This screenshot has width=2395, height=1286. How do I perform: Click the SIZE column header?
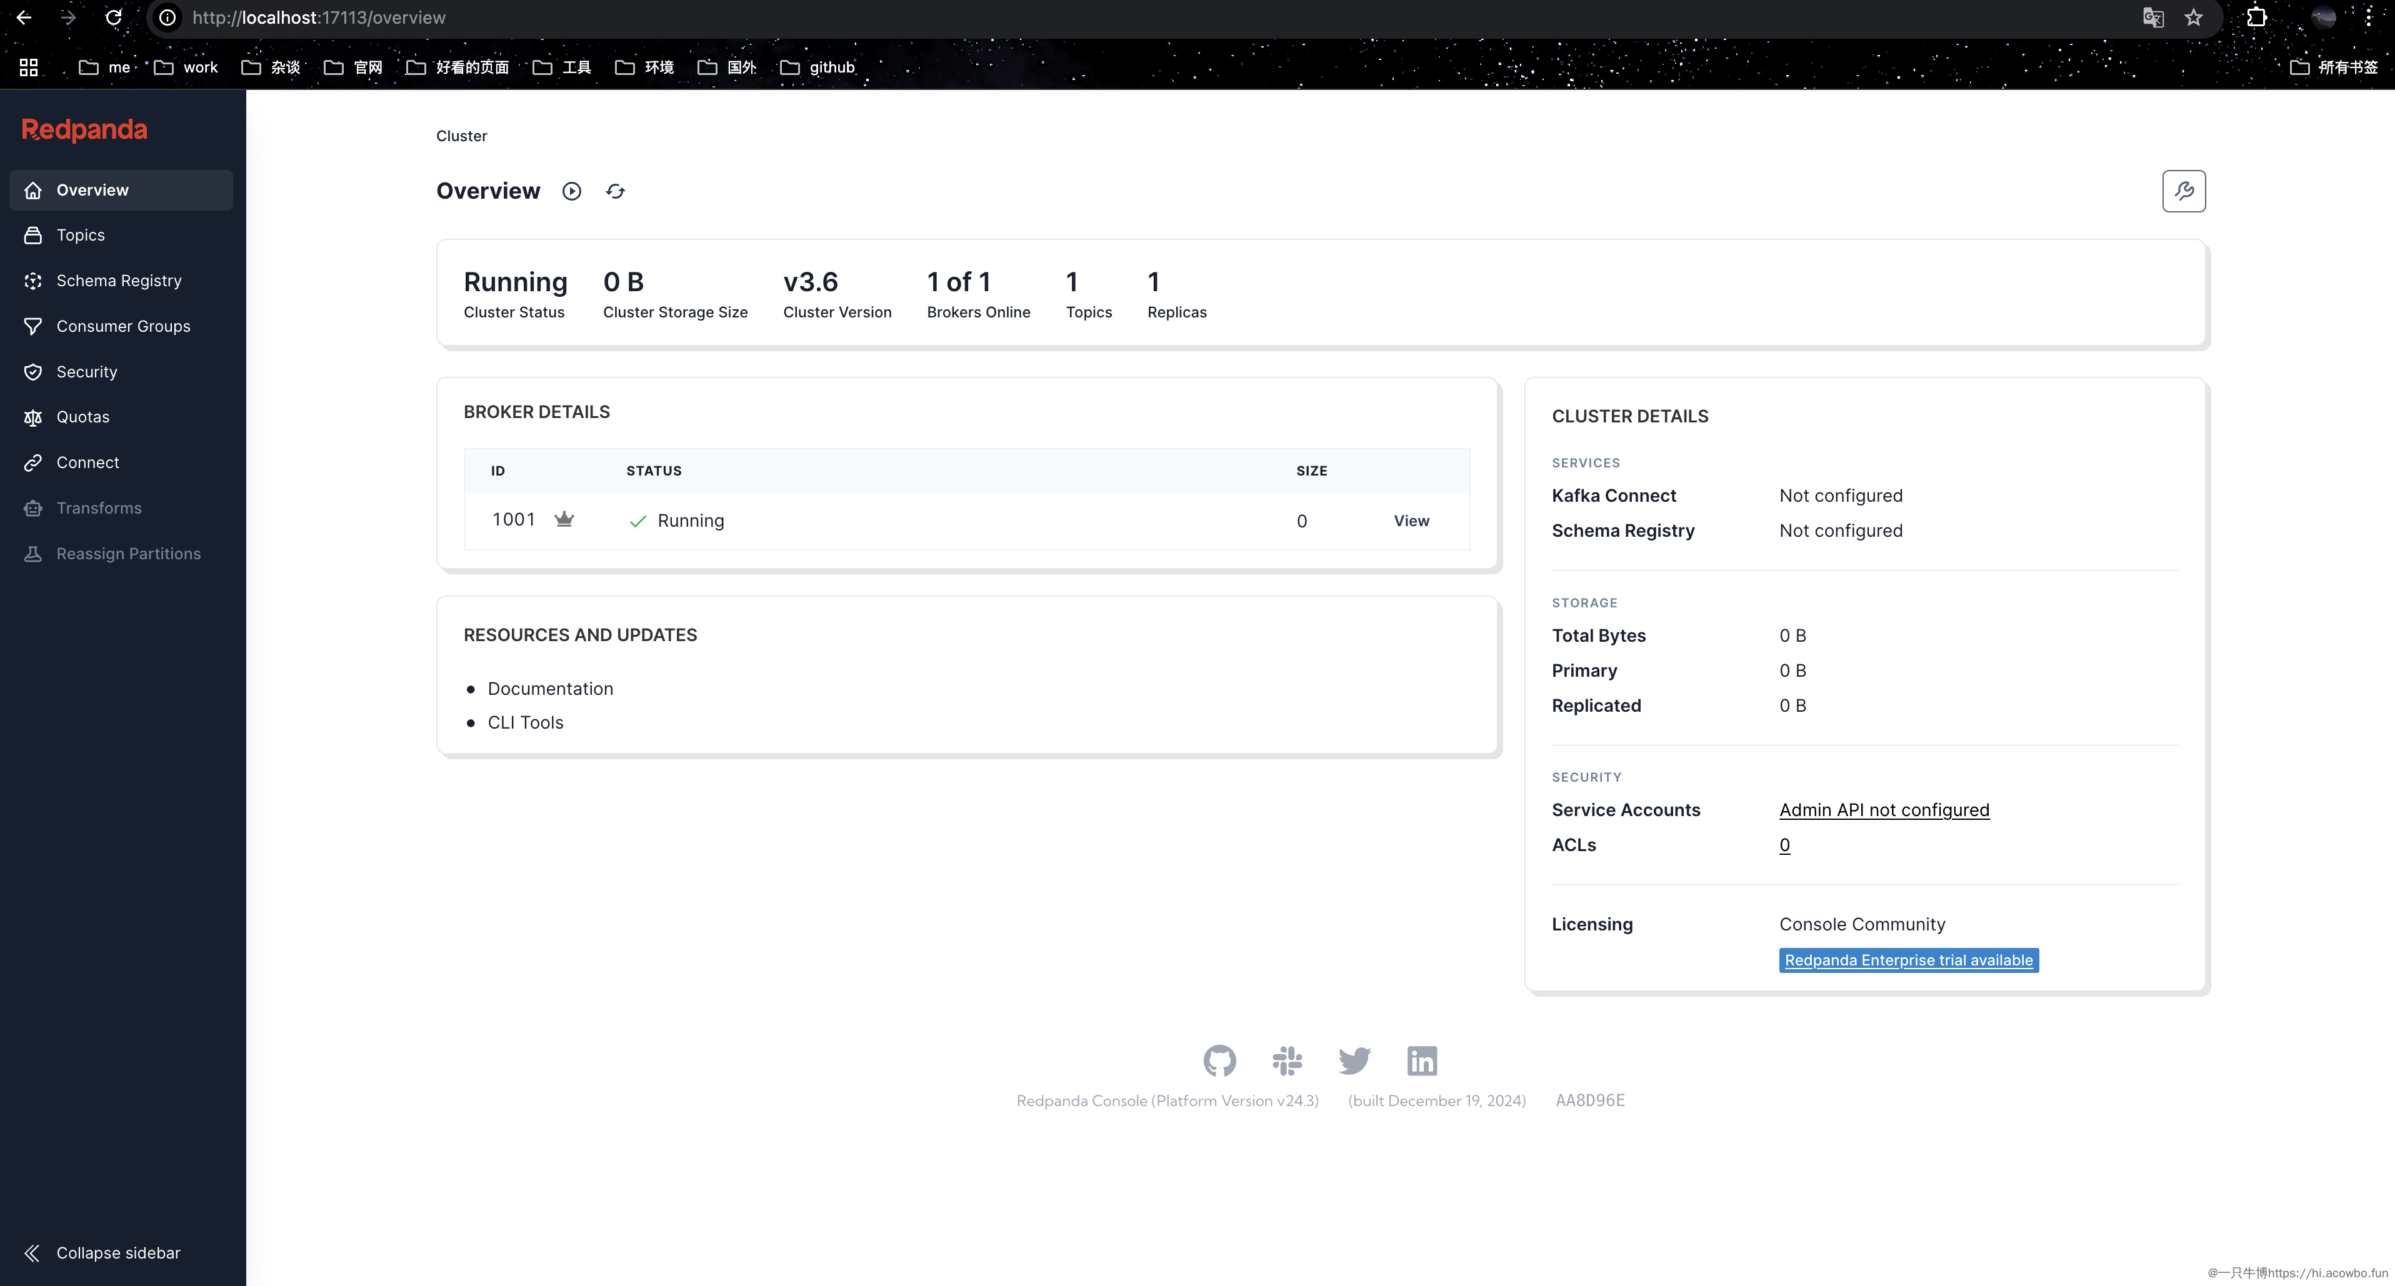pyautogui.click(x=1311, y=471)
